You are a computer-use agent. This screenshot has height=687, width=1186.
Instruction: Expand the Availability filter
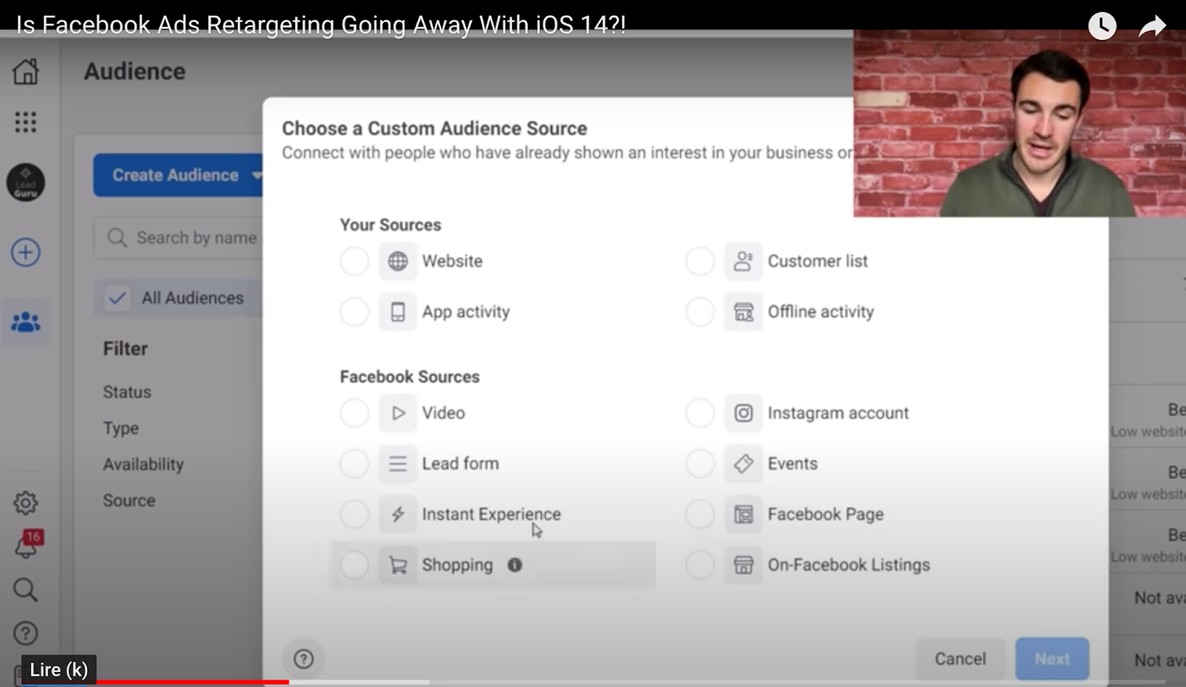coord(143,465)
